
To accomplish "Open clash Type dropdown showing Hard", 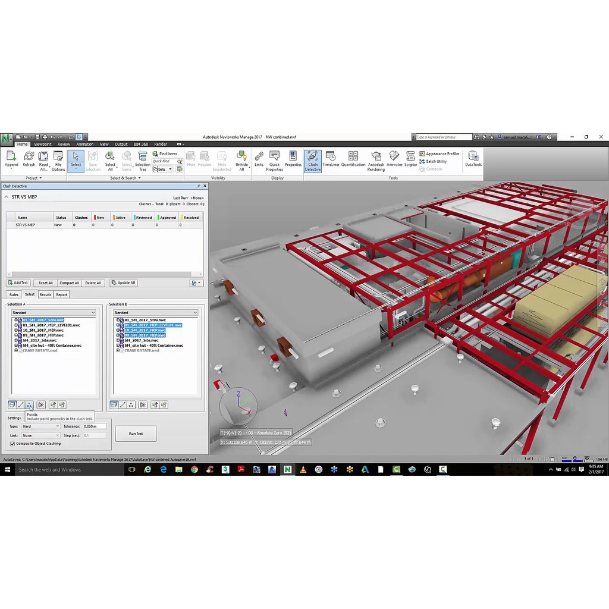I will pos(40,426).
